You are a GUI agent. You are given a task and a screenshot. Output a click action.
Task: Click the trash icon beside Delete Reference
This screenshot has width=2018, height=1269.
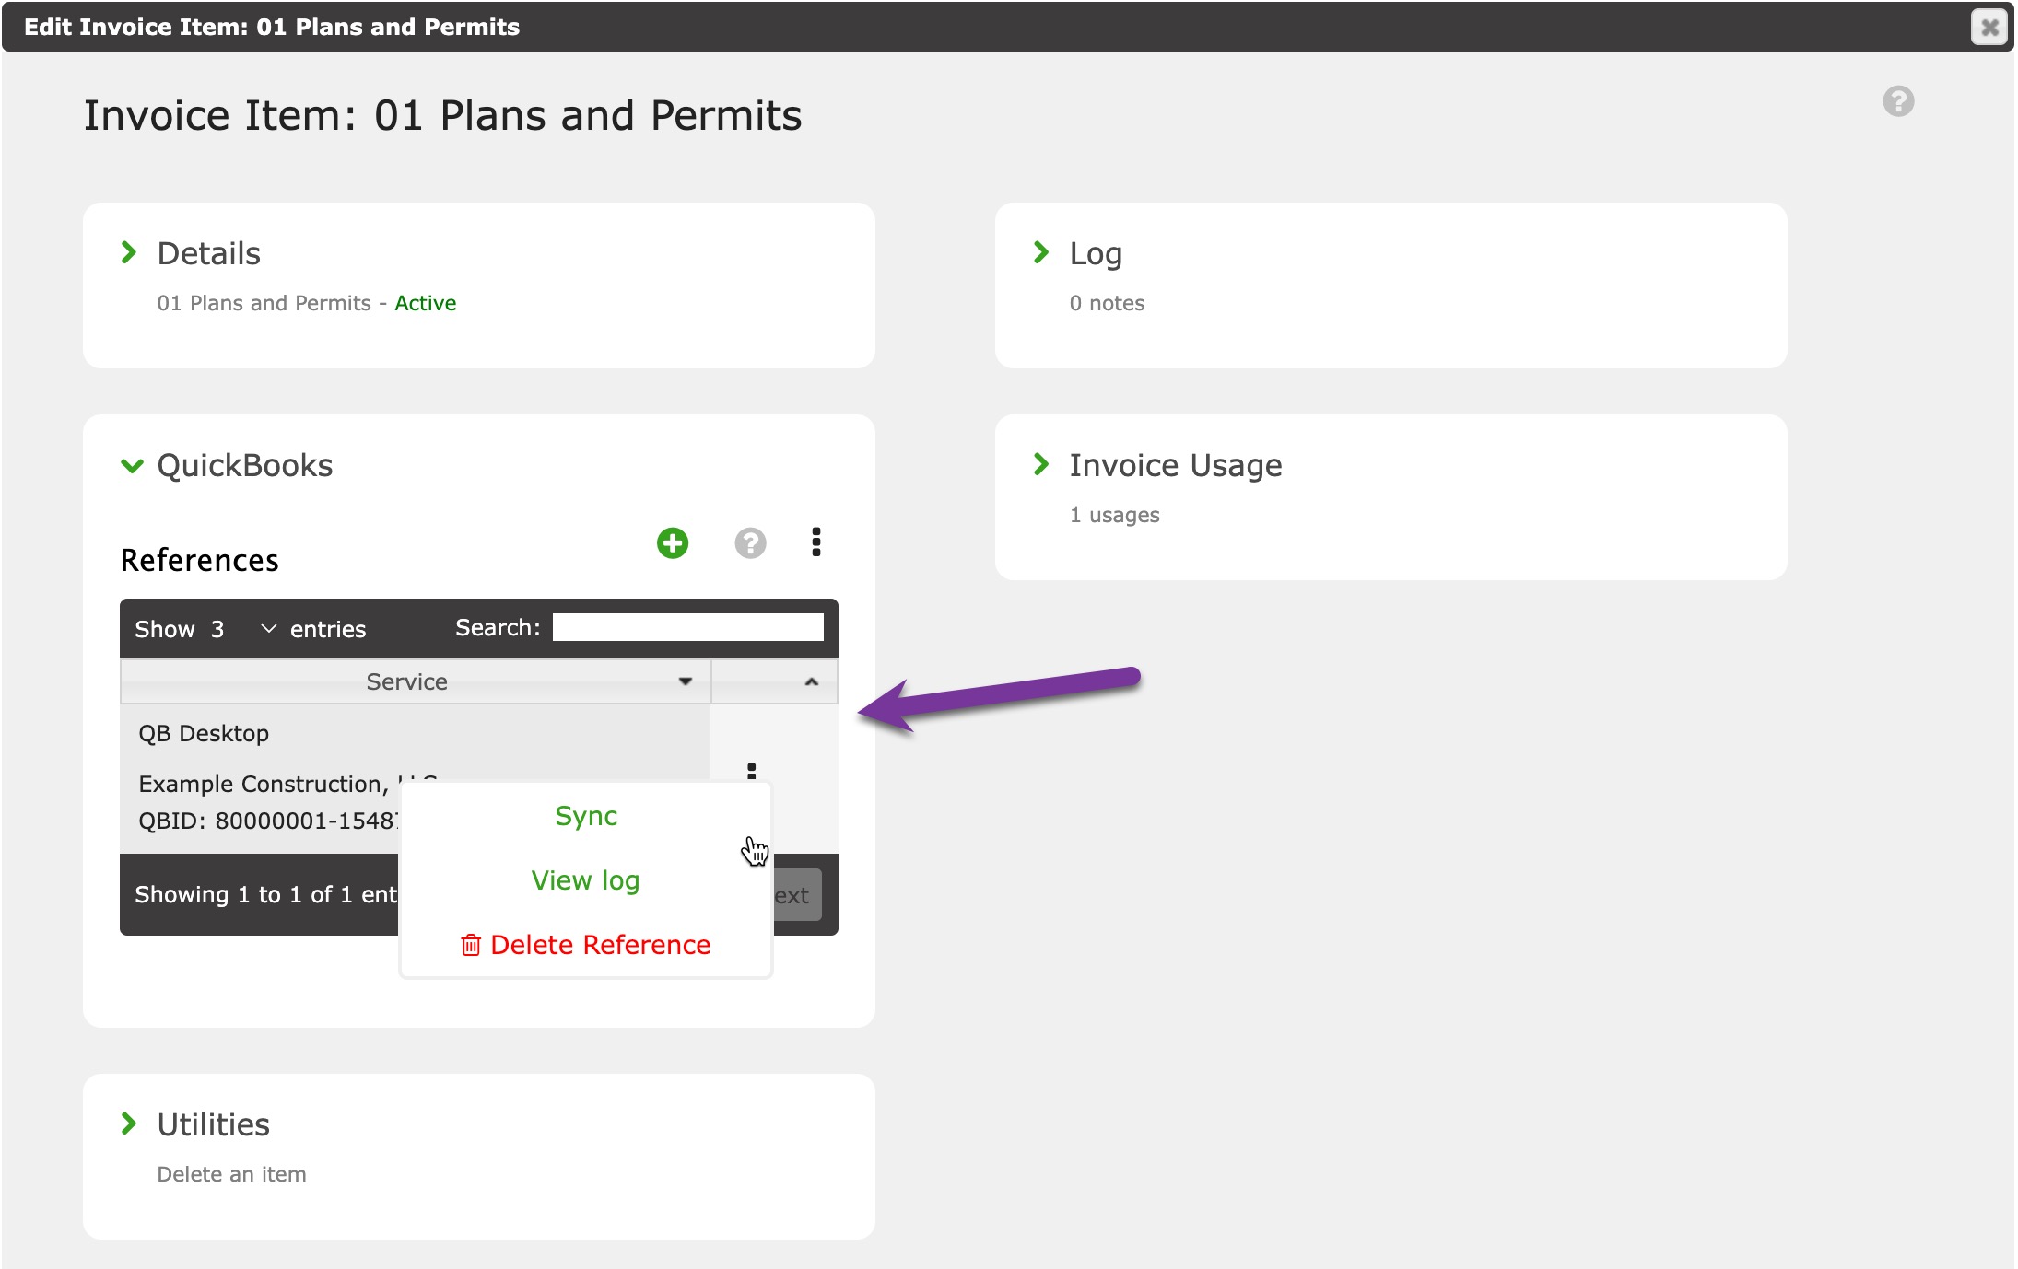pos(471,945)
